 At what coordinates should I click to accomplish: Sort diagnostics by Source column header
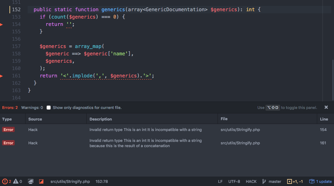56,119
